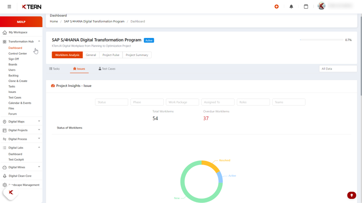Screen dimensions: 362x203
Task: Click the Digital Clean Core icon
Action: (x=5, y=176)
